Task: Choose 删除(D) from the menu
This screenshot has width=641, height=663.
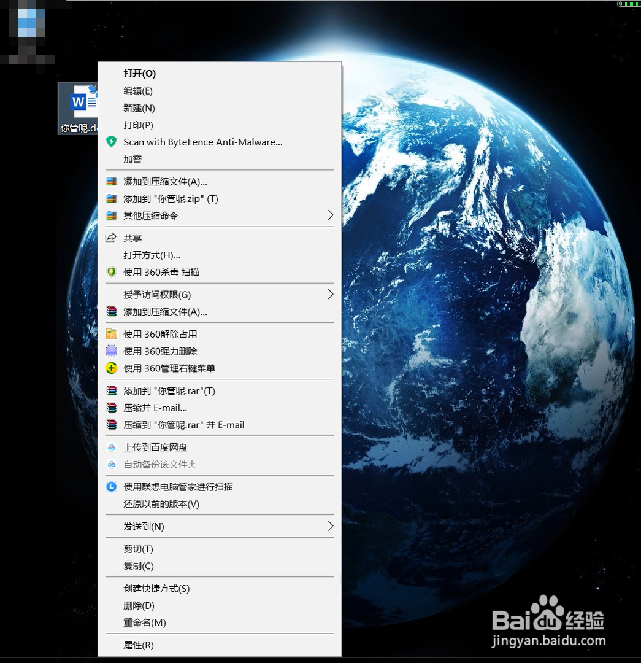Action: click(x=220, y=605)
